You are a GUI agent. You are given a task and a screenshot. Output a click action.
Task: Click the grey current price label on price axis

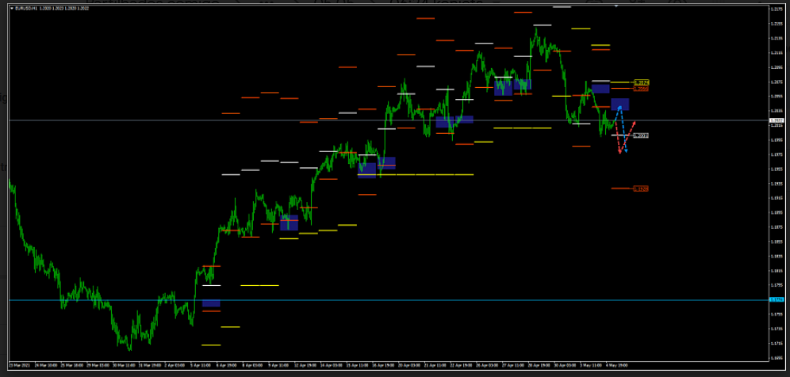[777, 120]
